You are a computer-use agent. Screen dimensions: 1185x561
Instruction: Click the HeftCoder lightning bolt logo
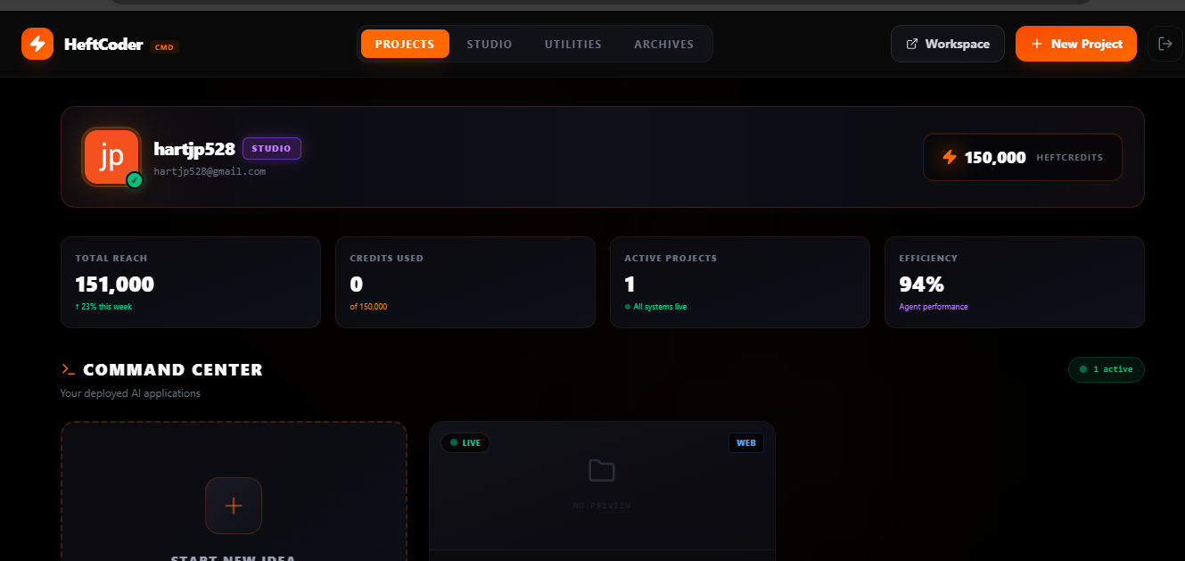click(x=37, y=44)
